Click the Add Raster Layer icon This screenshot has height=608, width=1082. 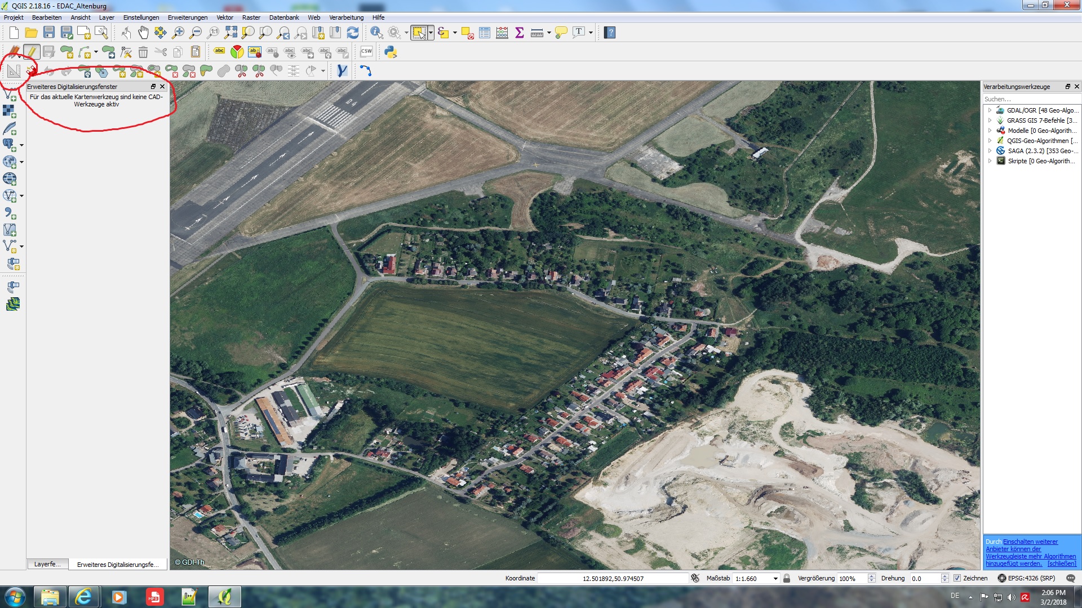(x=10, y=111)
